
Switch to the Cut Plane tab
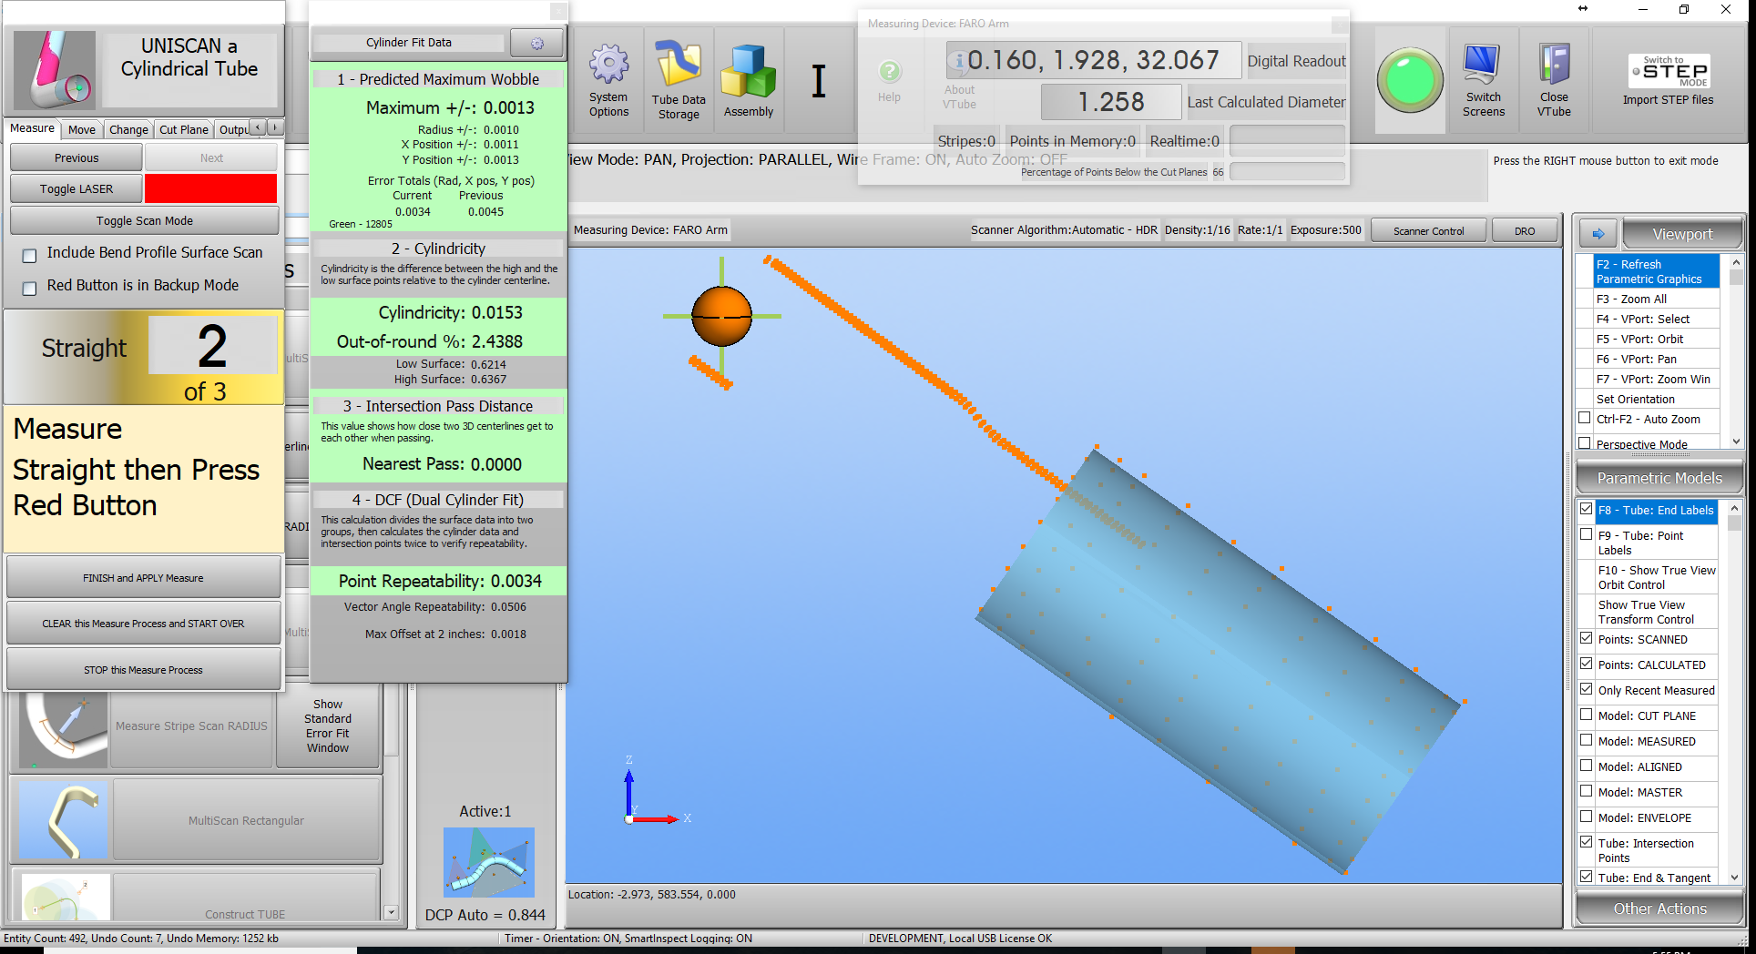click(x=183, y=129)
